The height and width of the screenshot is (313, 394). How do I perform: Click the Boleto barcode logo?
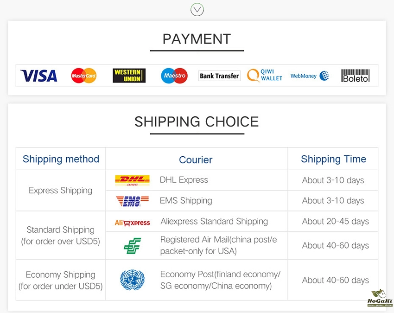click(x=356, y=76)
